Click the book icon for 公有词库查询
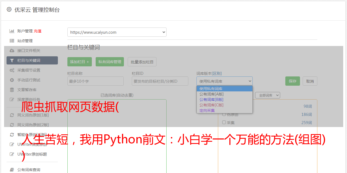 click(12, 170)
